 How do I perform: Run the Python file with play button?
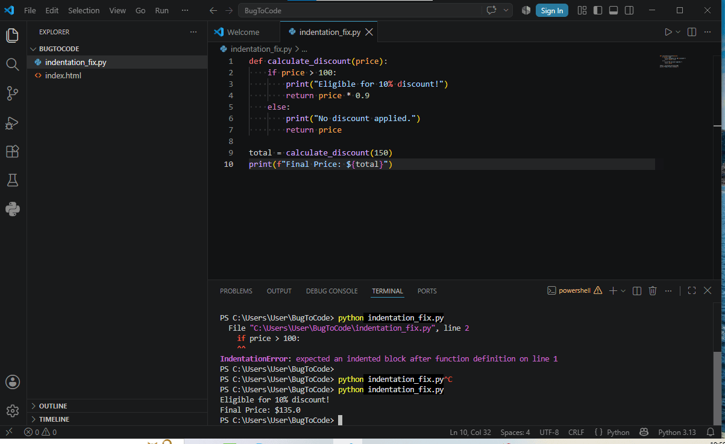click(668, 32)
